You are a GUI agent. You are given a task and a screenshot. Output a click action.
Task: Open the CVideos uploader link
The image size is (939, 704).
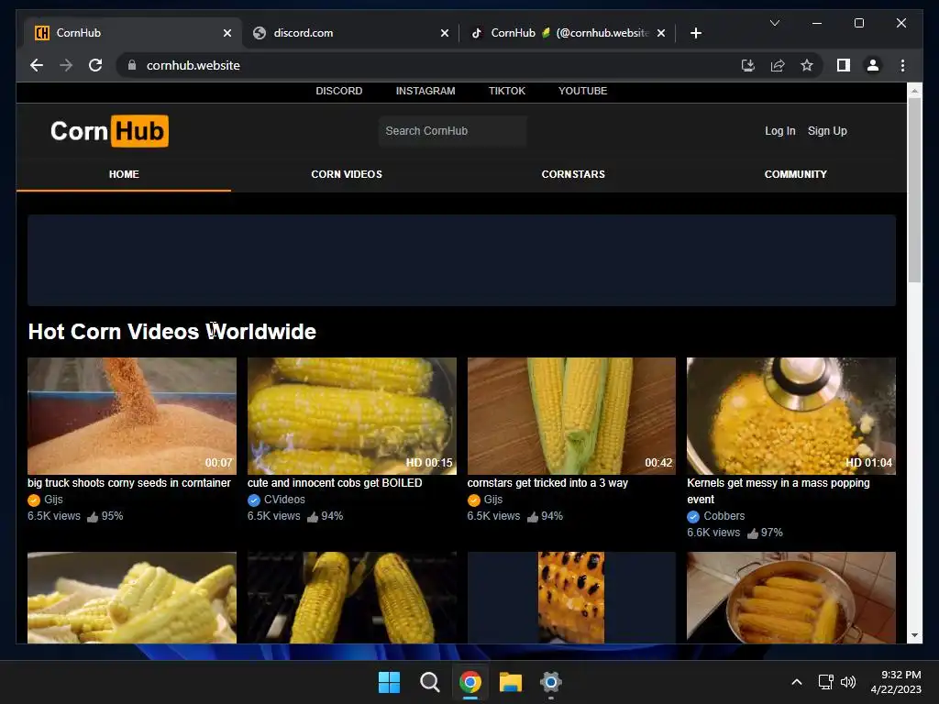click(x=284, y=500)
